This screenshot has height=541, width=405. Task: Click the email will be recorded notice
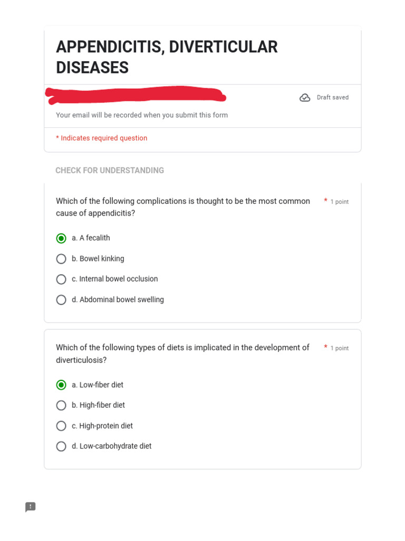142,115
